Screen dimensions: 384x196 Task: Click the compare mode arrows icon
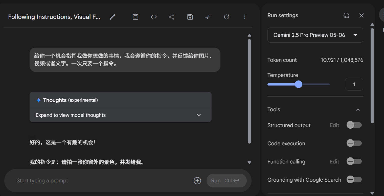tap(208, 17)
